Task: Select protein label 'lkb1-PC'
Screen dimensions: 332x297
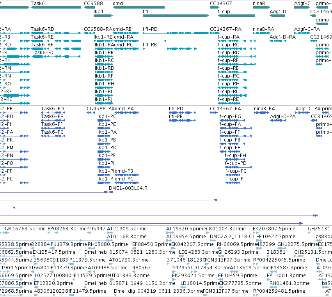Action: tap(107, 117)
